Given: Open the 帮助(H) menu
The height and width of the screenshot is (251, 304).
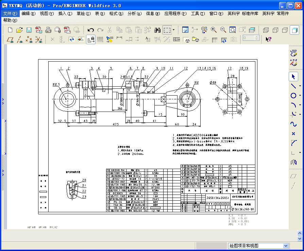Looking at the screenshot, I should 10,20.
